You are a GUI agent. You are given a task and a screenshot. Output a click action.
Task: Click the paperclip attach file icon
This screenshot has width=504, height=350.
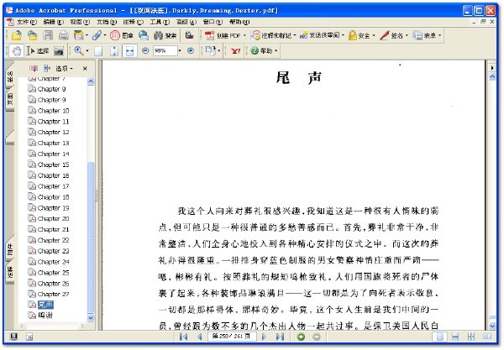tap(97, 35)
